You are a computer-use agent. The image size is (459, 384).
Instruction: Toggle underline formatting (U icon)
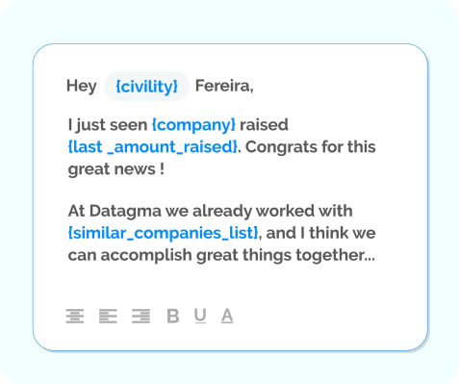(x=200, y=316)
